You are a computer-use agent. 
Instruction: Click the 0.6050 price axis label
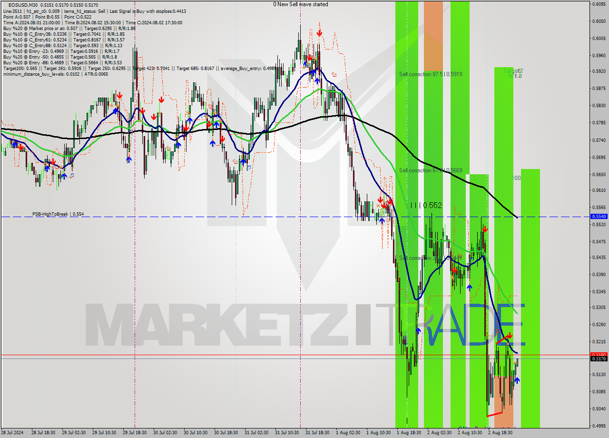pos(599,21)
